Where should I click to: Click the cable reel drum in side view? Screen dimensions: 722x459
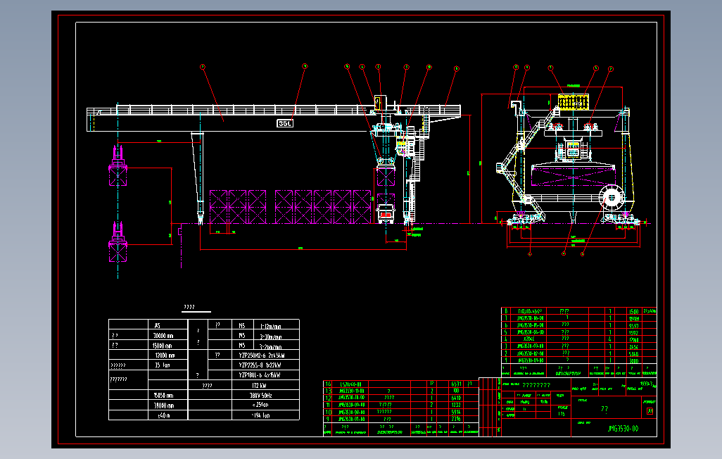pyautogui.click(x=612, y=198)
